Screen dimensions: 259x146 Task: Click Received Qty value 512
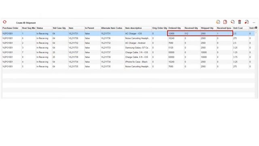187,34
